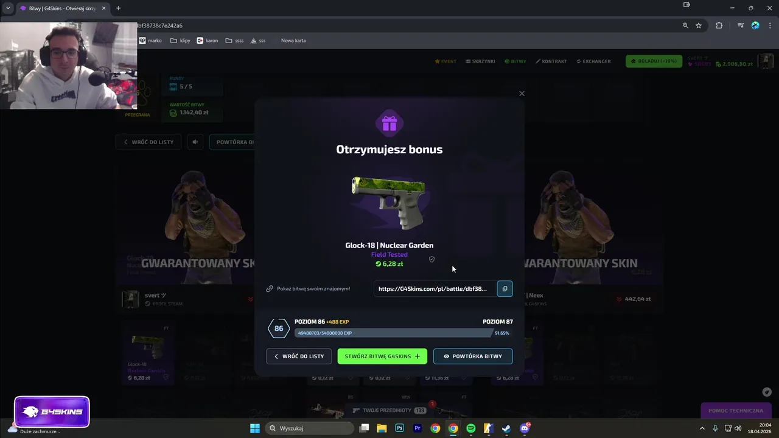Toggle the battle sound speaker icon
779x438 pixels.
pos(195,142)
